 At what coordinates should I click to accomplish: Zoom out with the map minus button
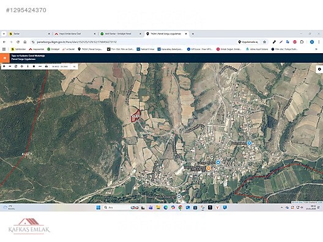click(10, 67)
